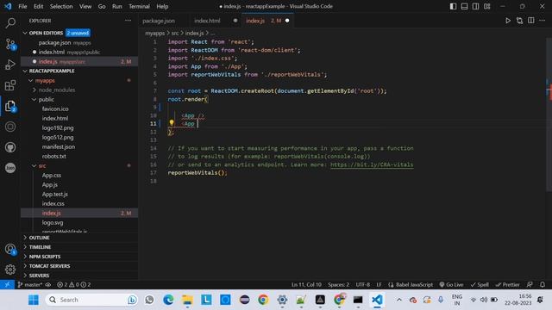Expand the Timeline section
This screenshot has width=552, height=310.
pyautogui.click(x=25, y=247)
